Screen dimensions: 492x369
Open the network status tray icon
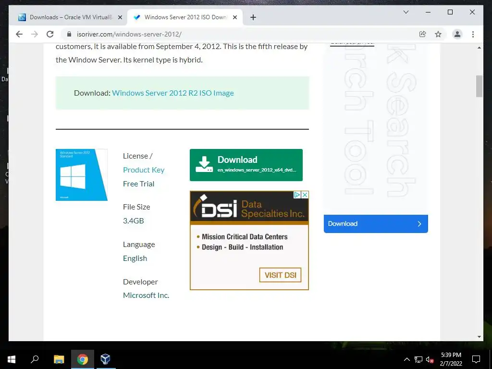418,359
